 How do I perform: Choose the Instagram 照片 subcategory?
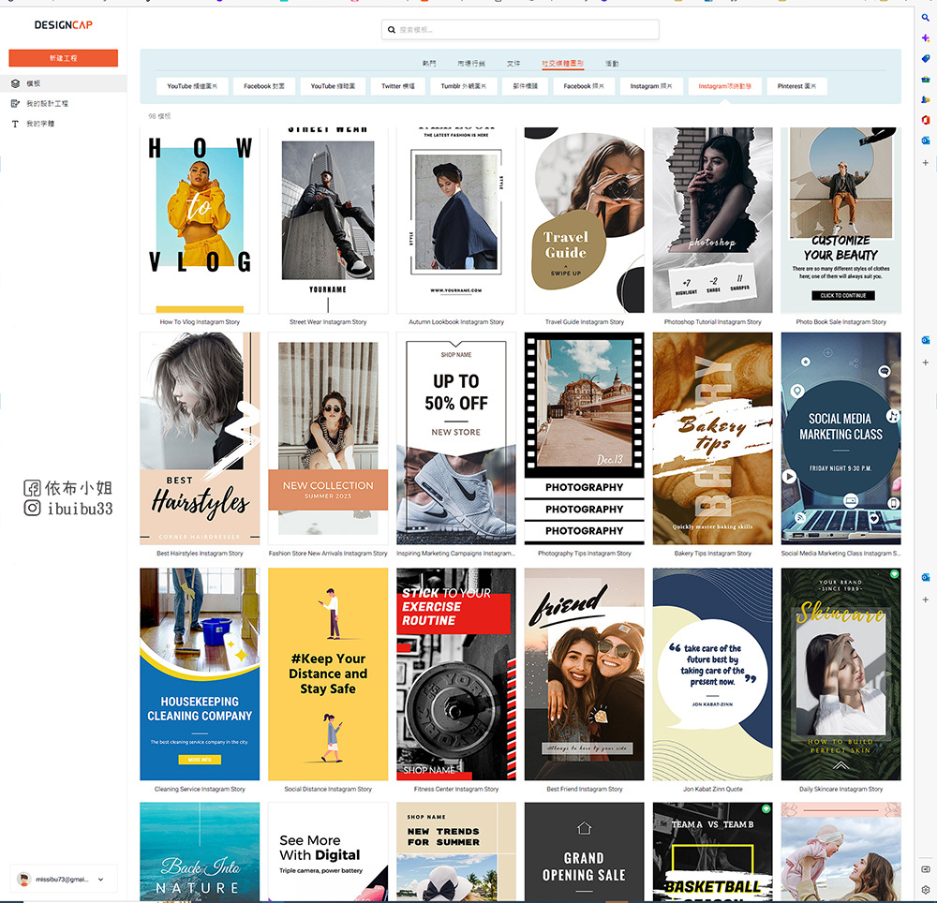651,86
